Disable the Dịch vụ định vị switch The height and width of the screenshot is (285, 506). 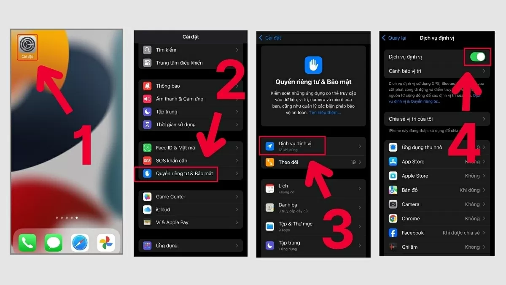tap(477, 57)
